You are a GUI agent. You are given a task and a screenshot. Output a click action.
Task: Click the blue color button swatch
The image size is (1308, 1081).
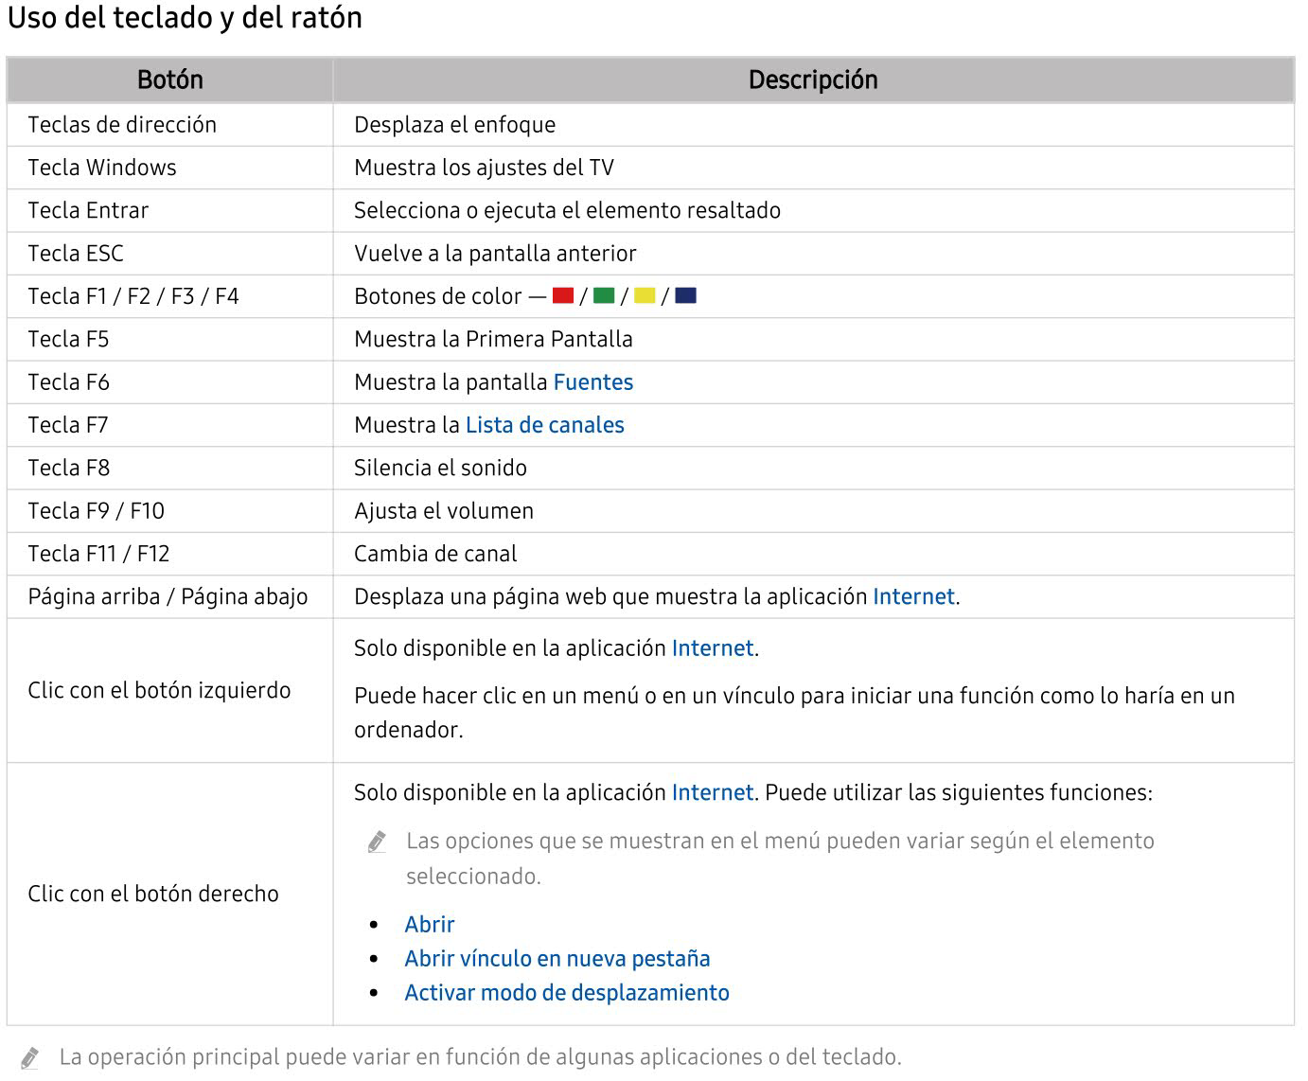(686, 296)
